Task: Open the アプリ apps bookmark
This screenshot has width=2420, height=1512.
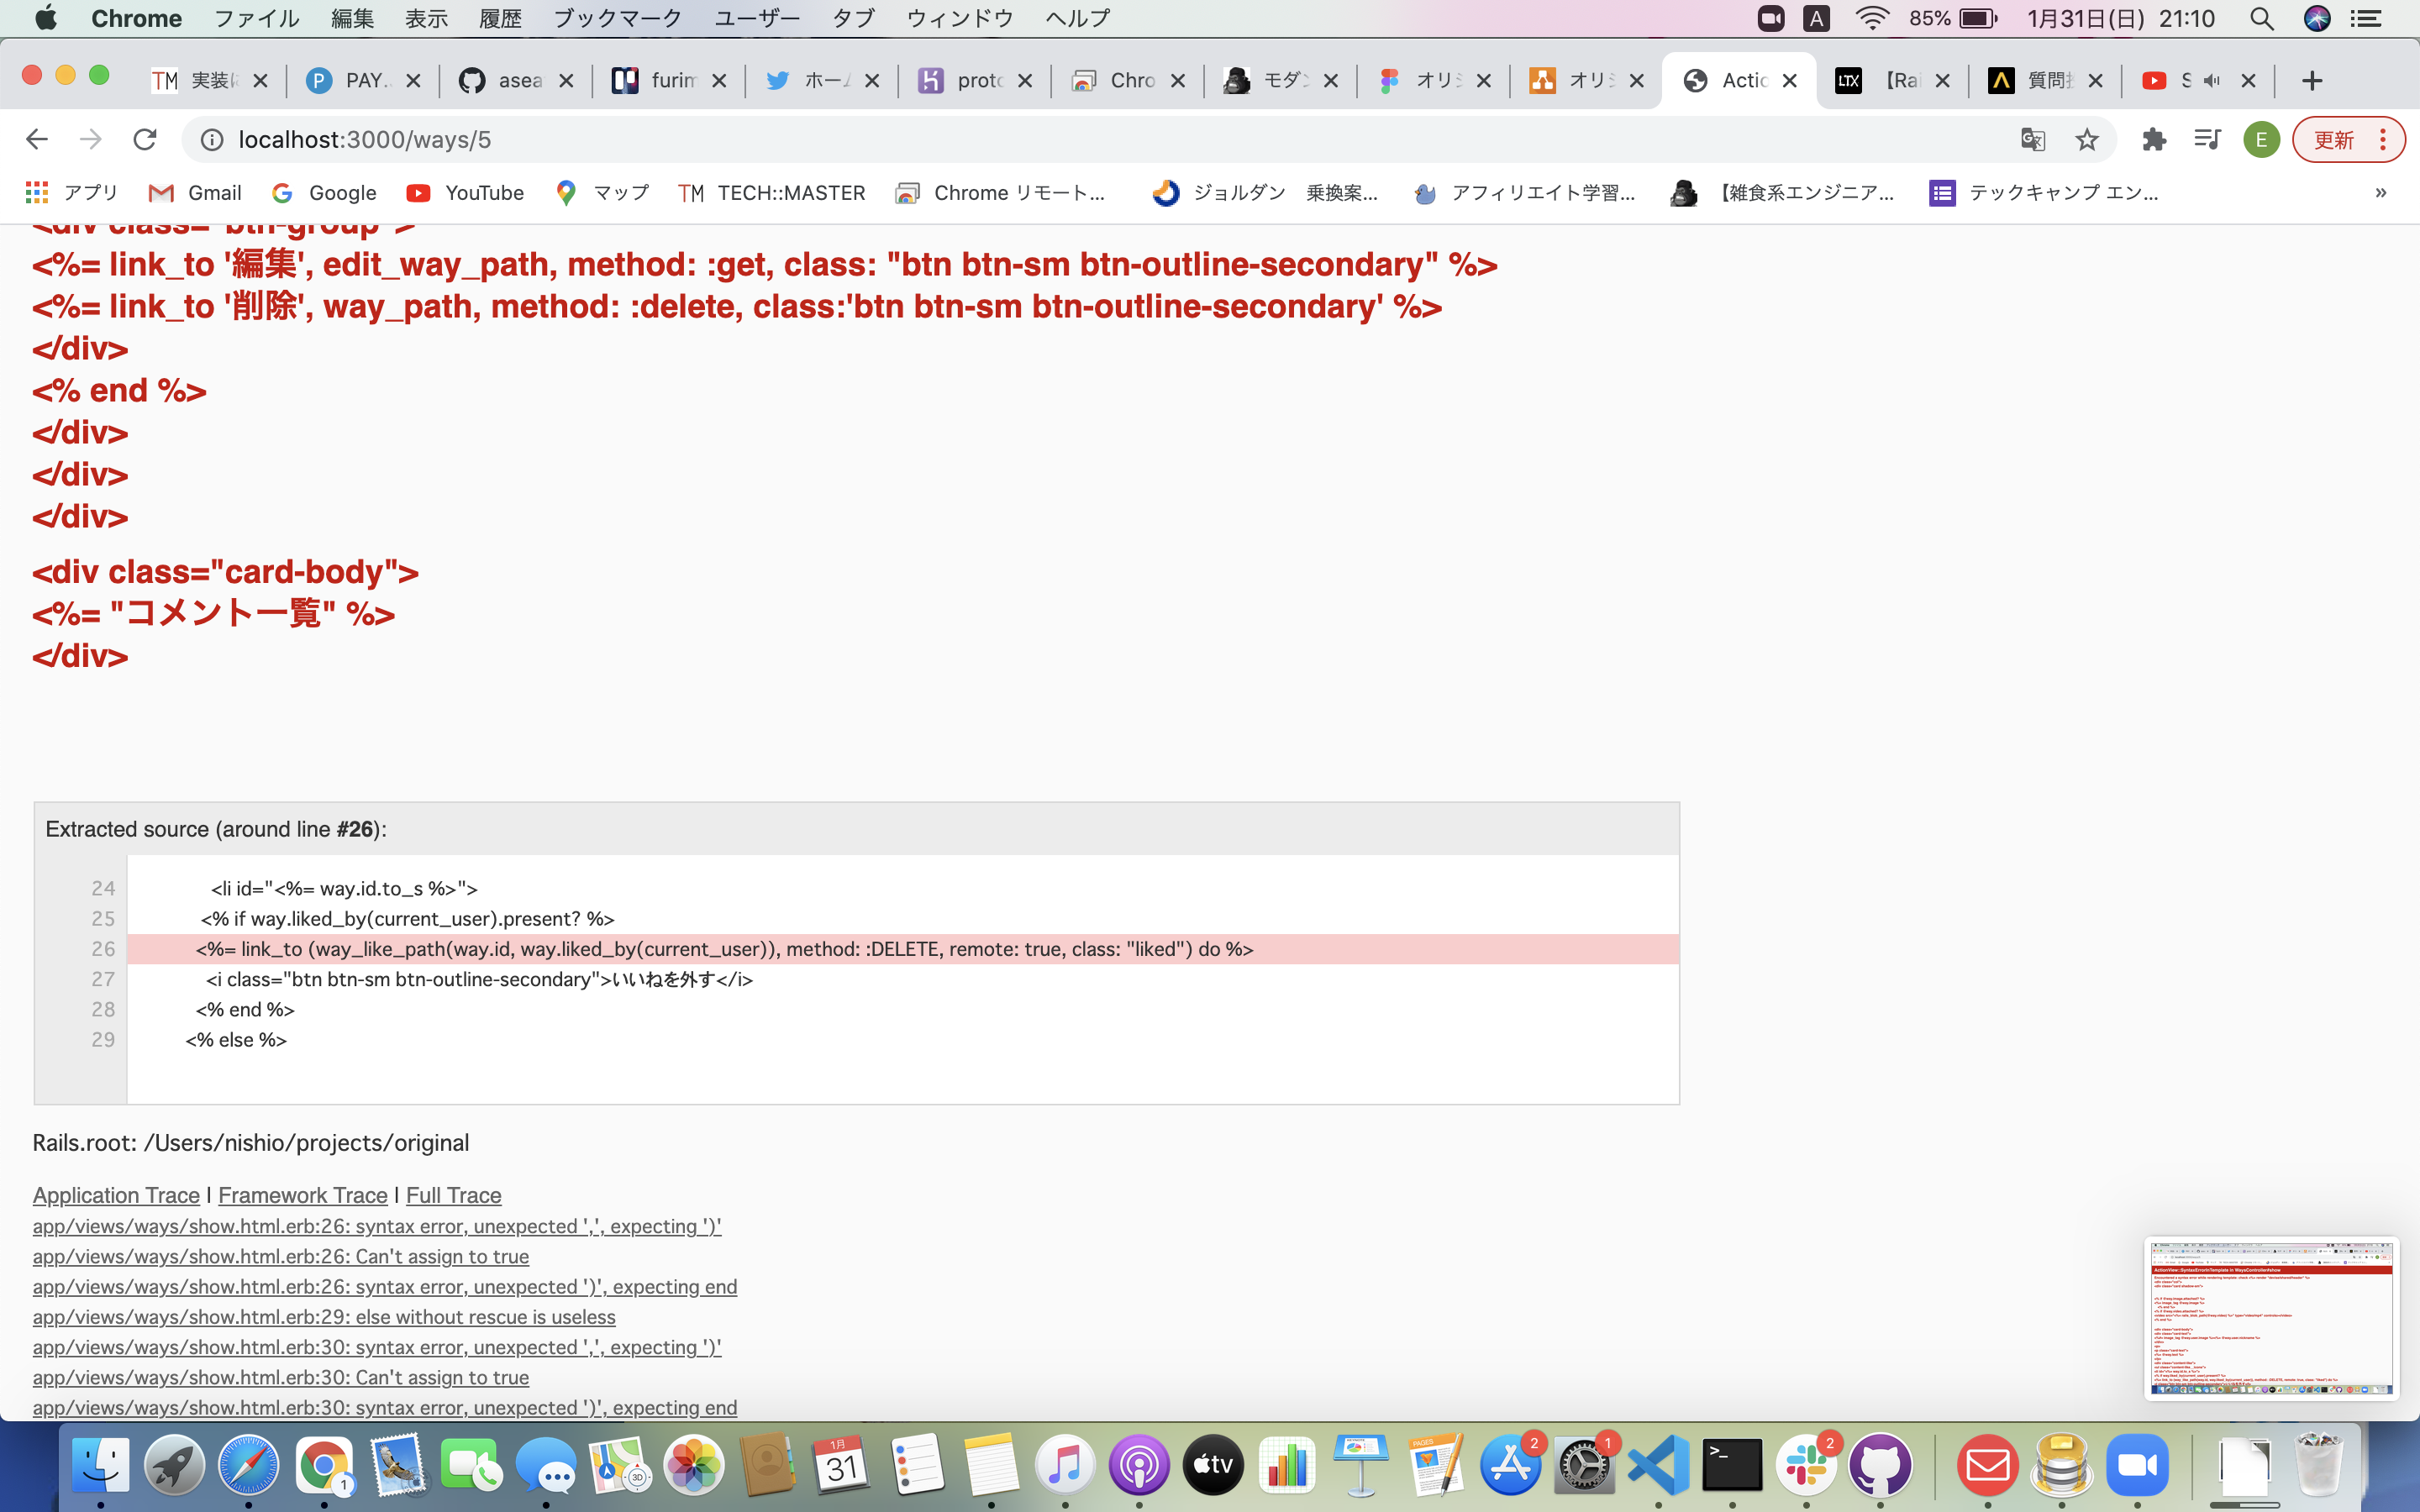Action: click(x=72, y=192)
